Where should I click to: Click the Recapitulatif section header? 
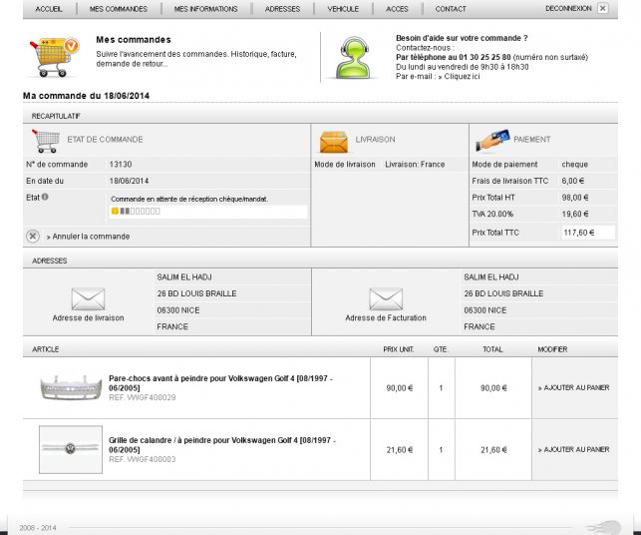(56, 116)
